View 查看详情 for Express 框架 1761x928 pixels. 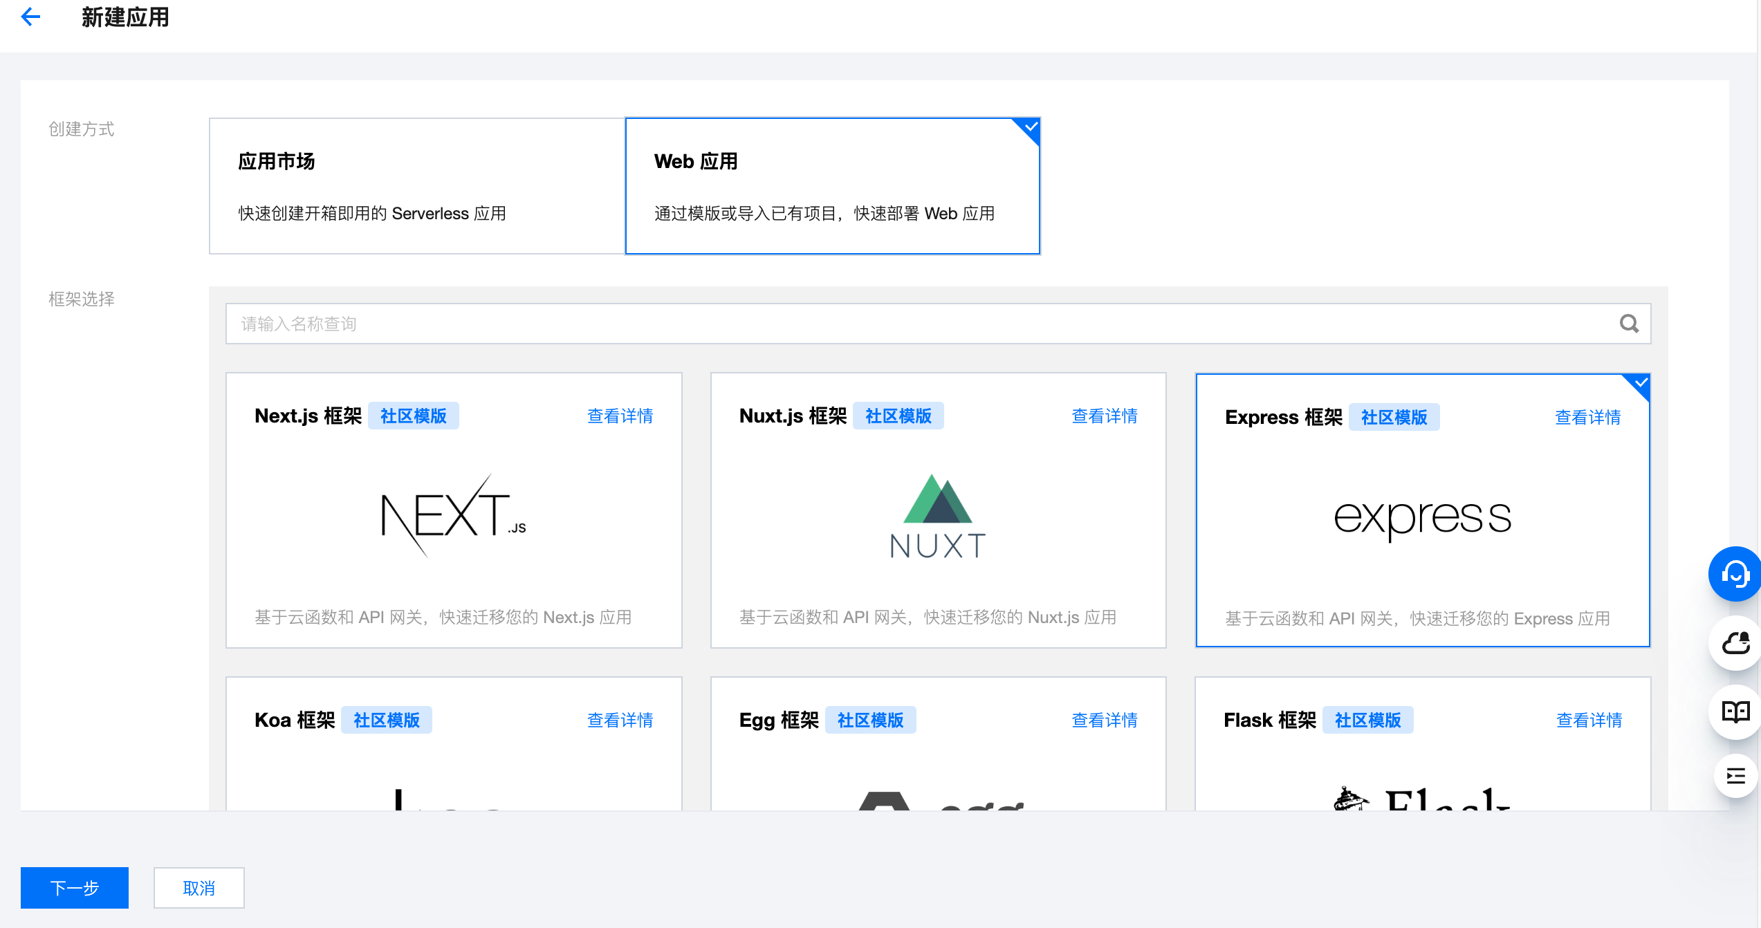pos(1587,417)
